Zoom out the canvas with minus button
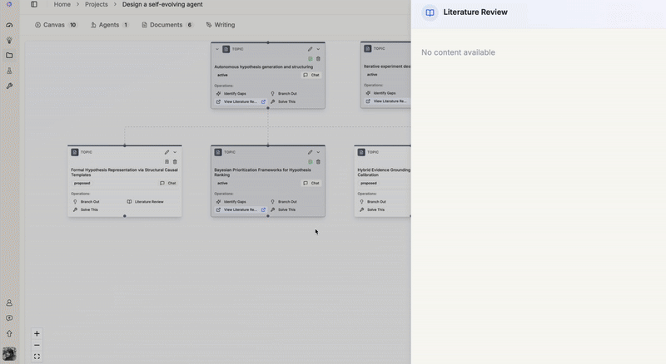The width and height of the screenshot is (666, 364). (x=37, y=345)
